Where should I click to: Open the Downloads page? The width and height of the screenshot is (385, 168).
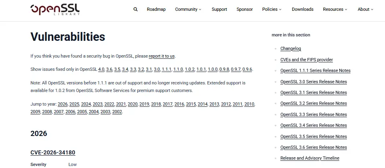(302, 9)
